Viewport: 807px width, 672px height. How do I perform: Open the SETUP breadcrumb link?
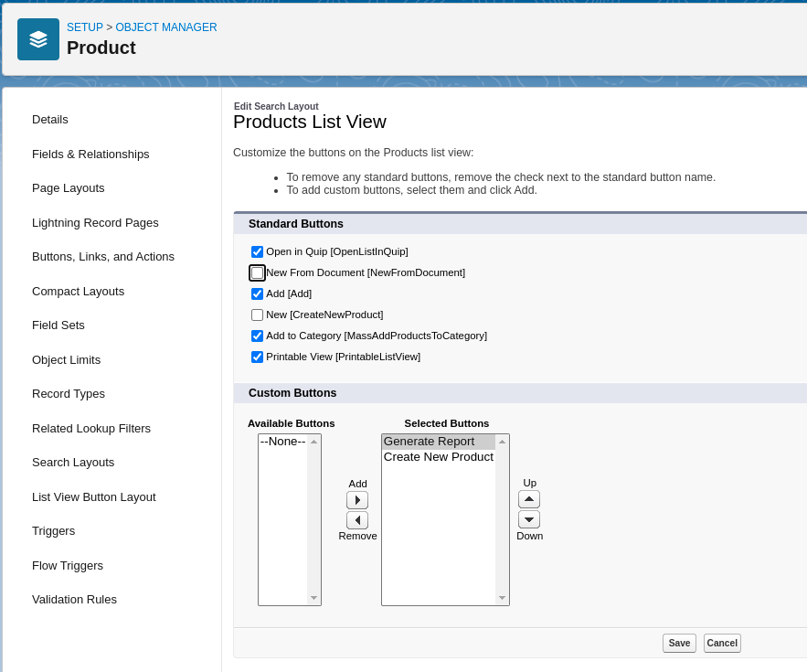coord(86,27)
